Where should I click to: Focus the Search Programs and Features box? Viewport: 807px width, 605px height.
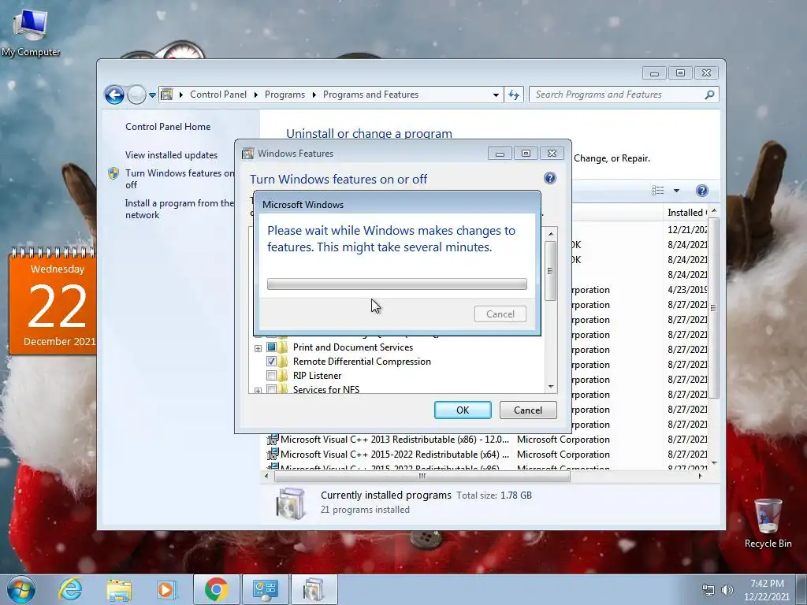point(618,95)
